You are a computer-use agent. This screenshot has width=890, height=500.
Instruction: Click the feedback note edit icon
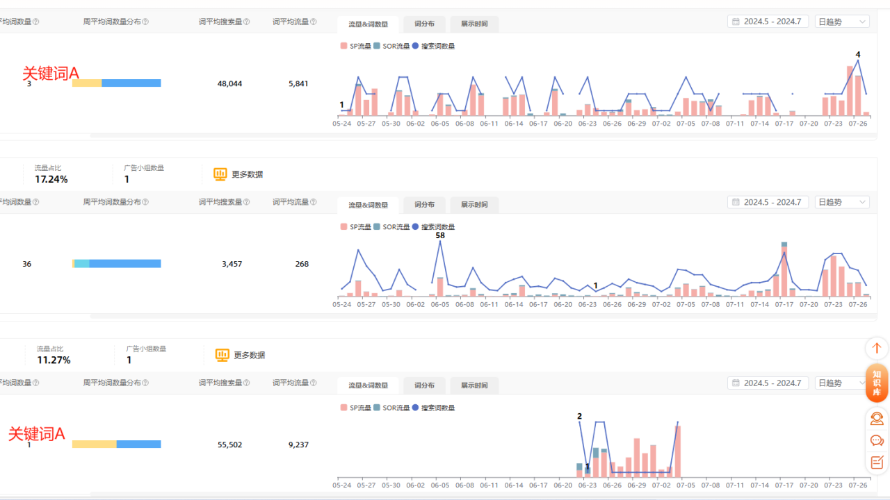[877, 462]
